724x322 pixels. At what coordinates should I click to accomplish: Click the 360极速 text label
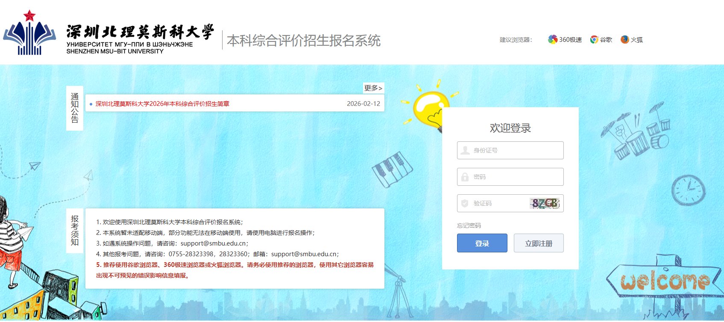570,40
